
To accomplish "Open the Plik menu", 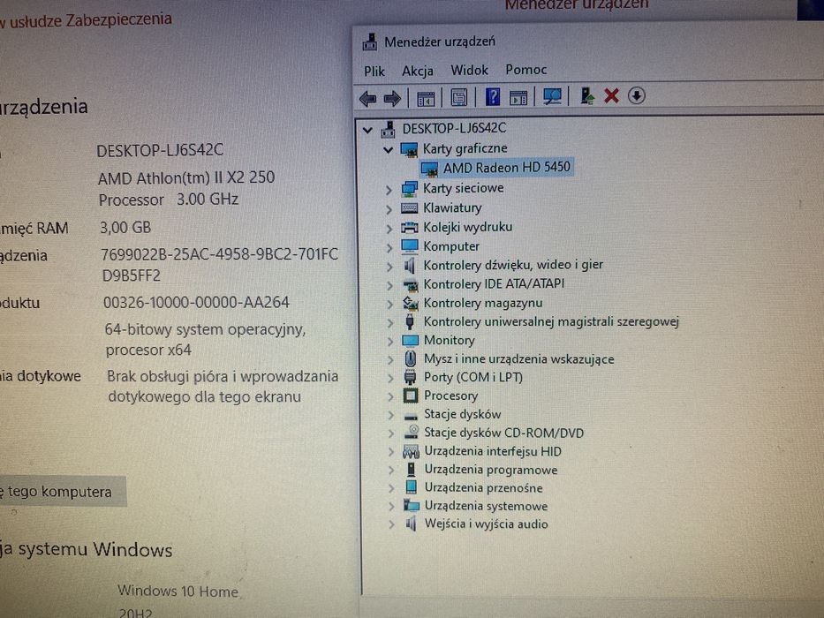I will 374,71.
